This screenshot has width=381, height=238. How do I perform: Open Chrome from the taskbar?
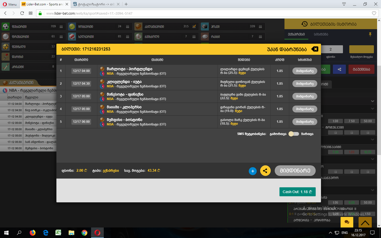[84, 233]
